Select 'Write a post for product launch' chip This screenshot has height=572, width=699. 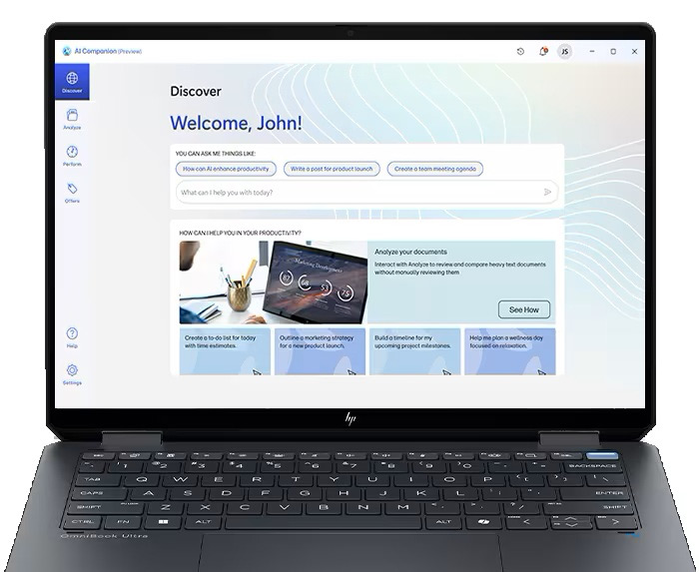point(332,169)
